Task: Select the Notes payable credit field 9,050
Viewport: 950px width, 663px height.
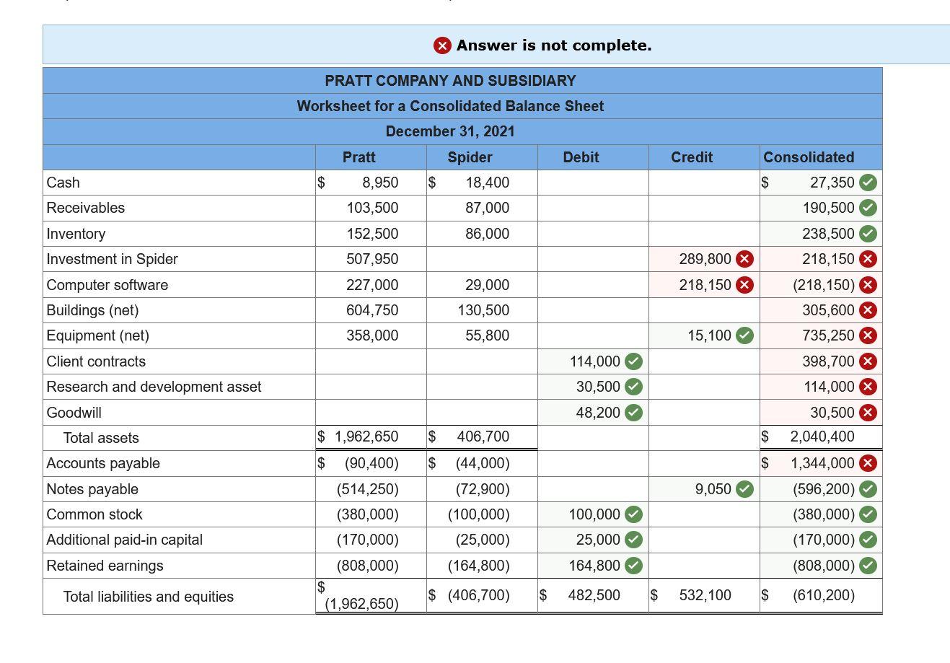Action: point(703,489)
